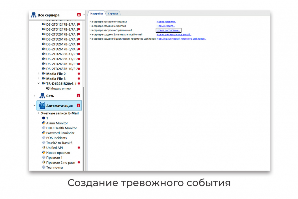The image size is (298, 199).
Task: Click the camera icon of DS-2TD2617B-6/PA 1
Action: coord(44,44)
